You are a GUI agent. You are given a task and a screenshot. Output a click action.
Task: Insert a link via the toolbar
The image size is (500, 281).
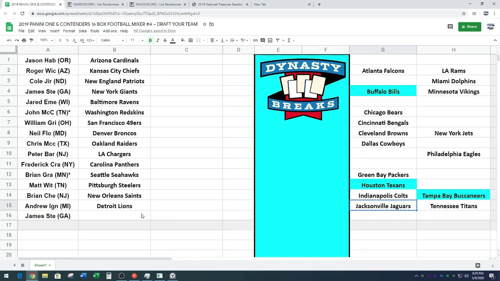(x=255, y=40)
